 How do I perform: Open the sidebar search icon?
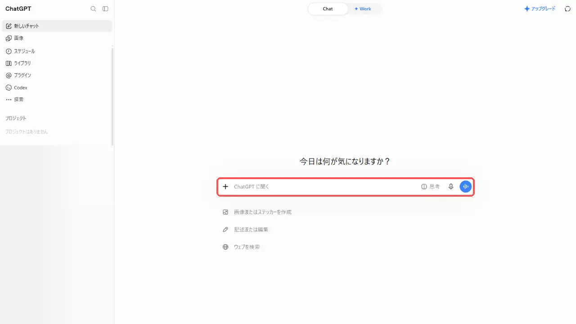[x=93, y=9]
